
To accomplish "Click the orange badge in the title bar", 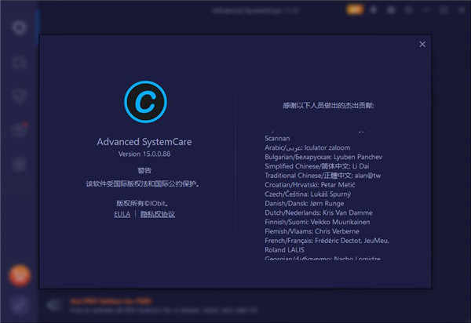I will coord(355,10).
